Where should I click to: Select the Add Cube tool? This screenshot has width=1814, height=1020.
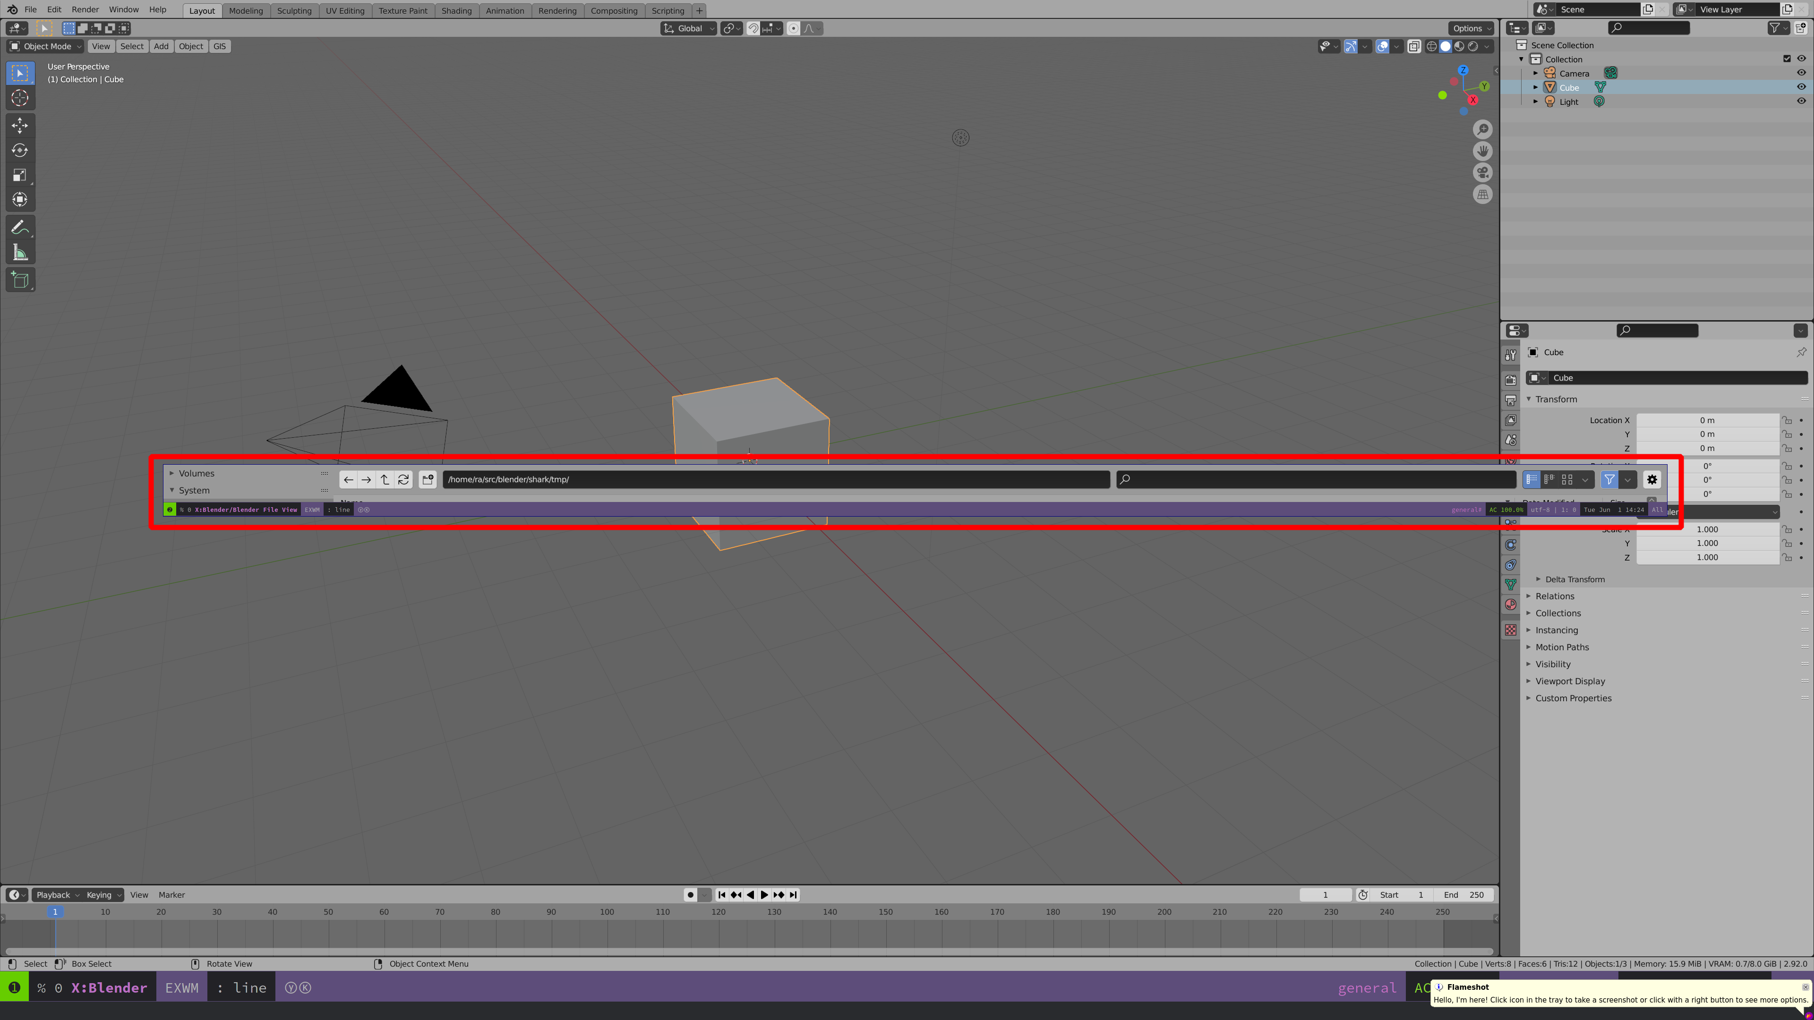pyautogui.click(x=20, y=280)
